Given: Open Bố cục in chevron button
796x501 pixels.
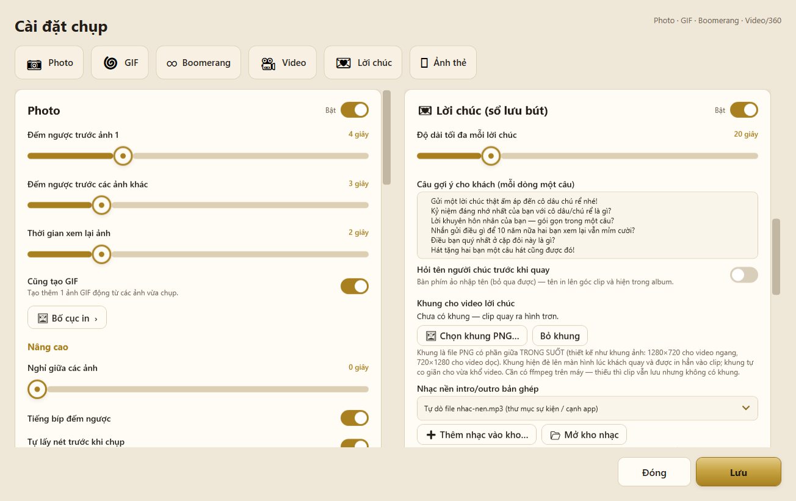Looking at the screenshot, I should pos(67,317).
